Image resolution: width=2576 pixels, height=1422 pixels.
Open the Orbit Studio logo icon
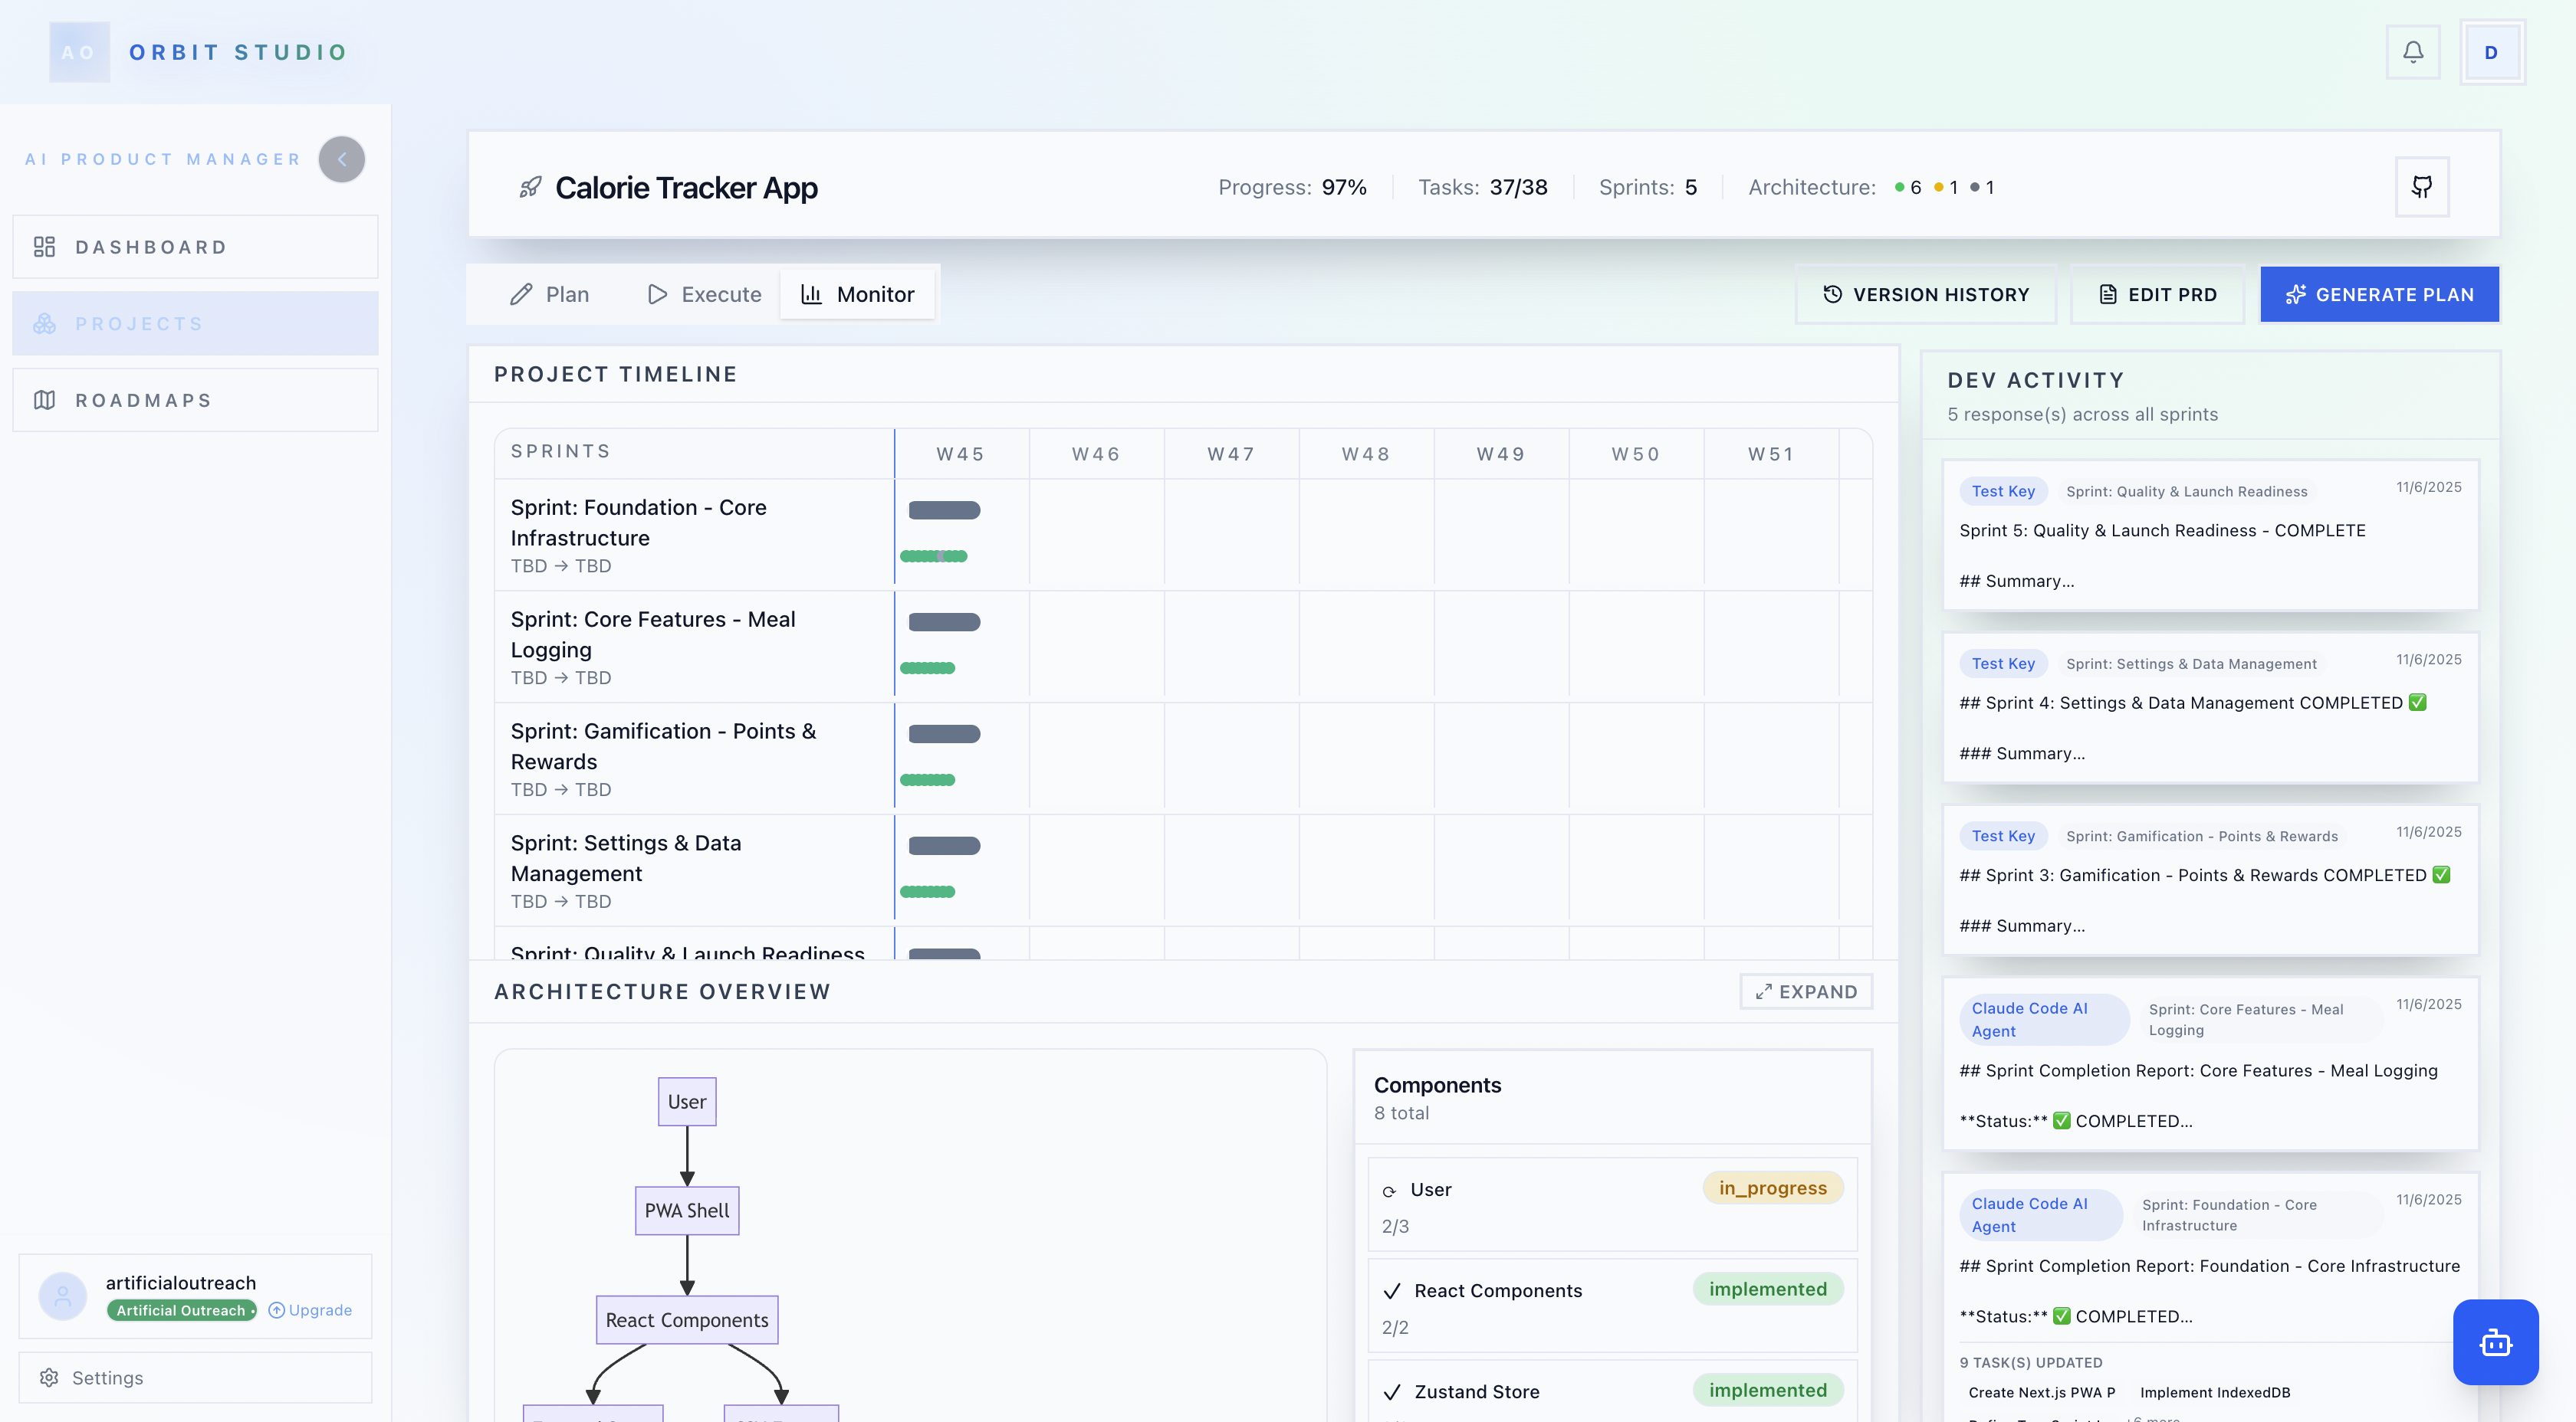(x=79, y=51)
